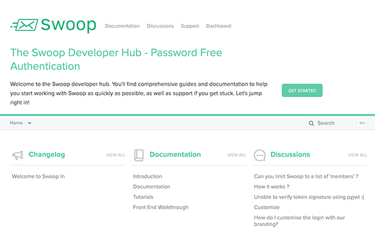The height and width of the screenshot is (251, 375).
Task: Click the search magnifier icon
Action: click(x=311, y=123)
